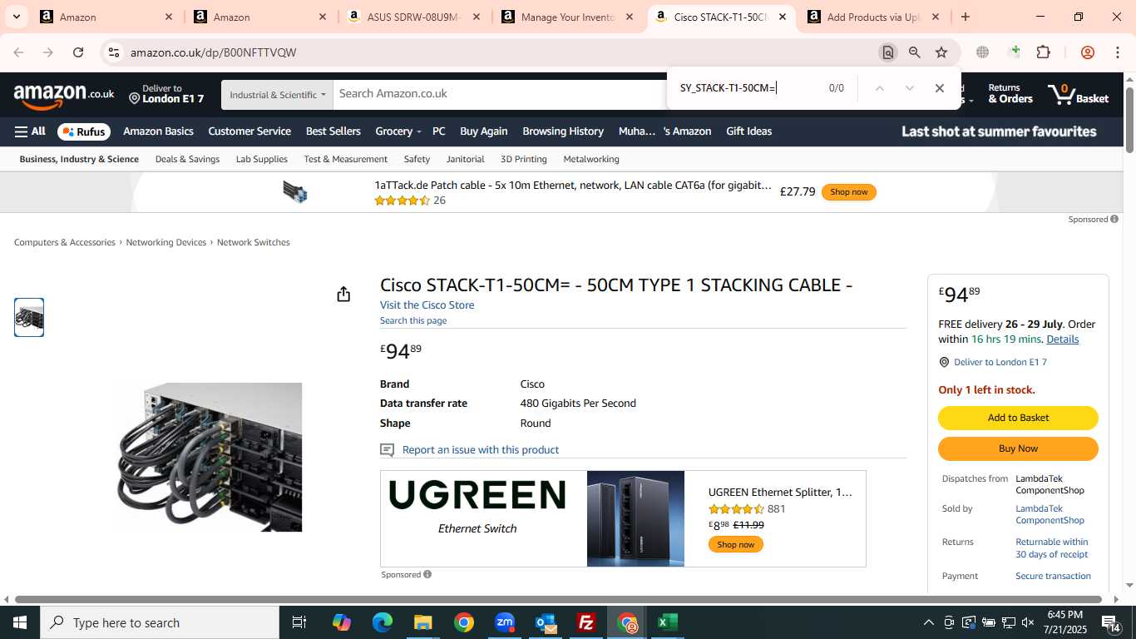Screen dimensions: 1136x639
Task: Select the 3D Printing category menu item
Action: 524,159
